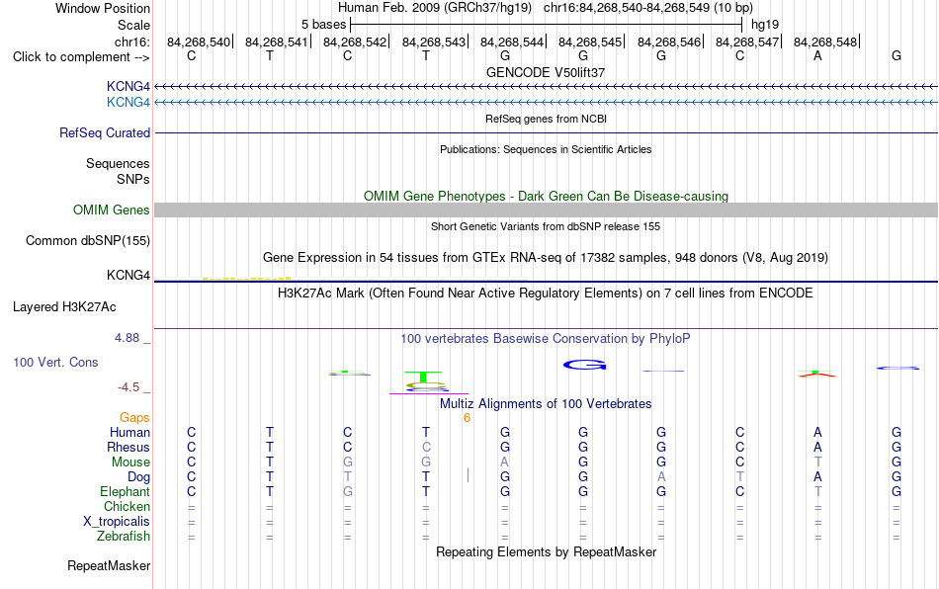Click 'Multiz Alignments of 100 Vertebrates' title
The image size is (939, 589).
(546, 404)
